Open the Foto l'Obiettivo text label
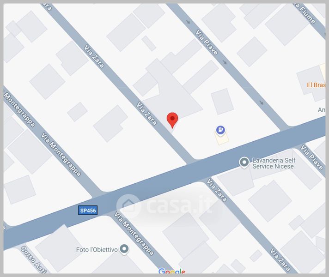This screenshot has width=329, height=277. (97, 250)
